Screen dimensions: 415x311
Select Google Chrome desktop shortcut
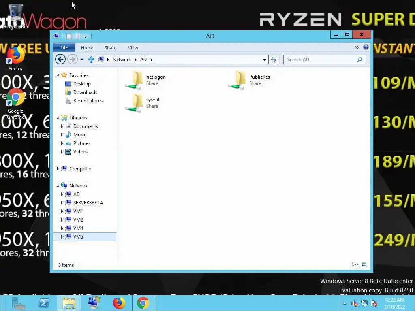pyautogui.click(x=15, y=104)
